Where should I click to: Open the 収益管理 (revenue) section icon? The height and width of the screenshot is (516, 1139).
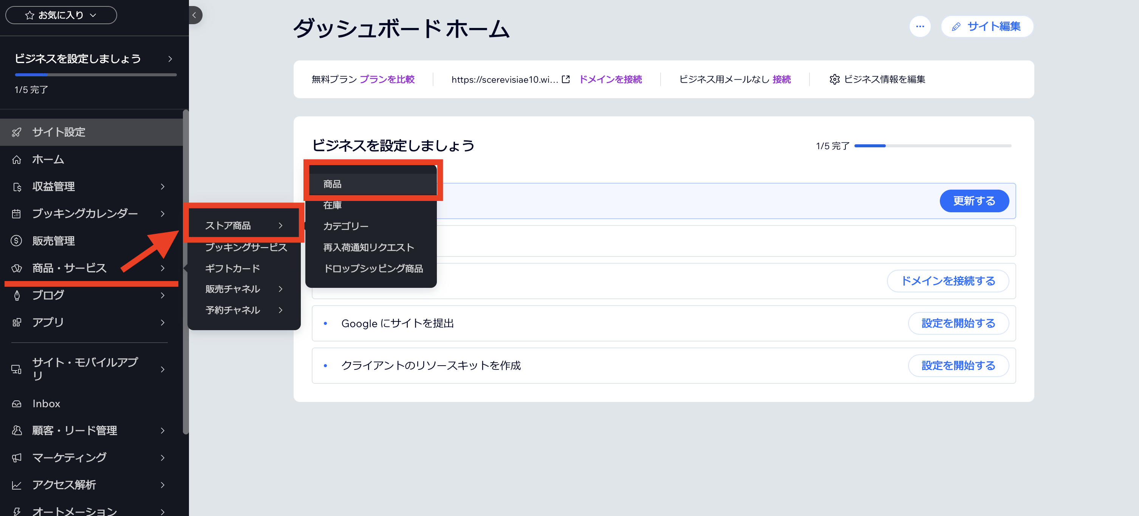(x=17, y=187)
